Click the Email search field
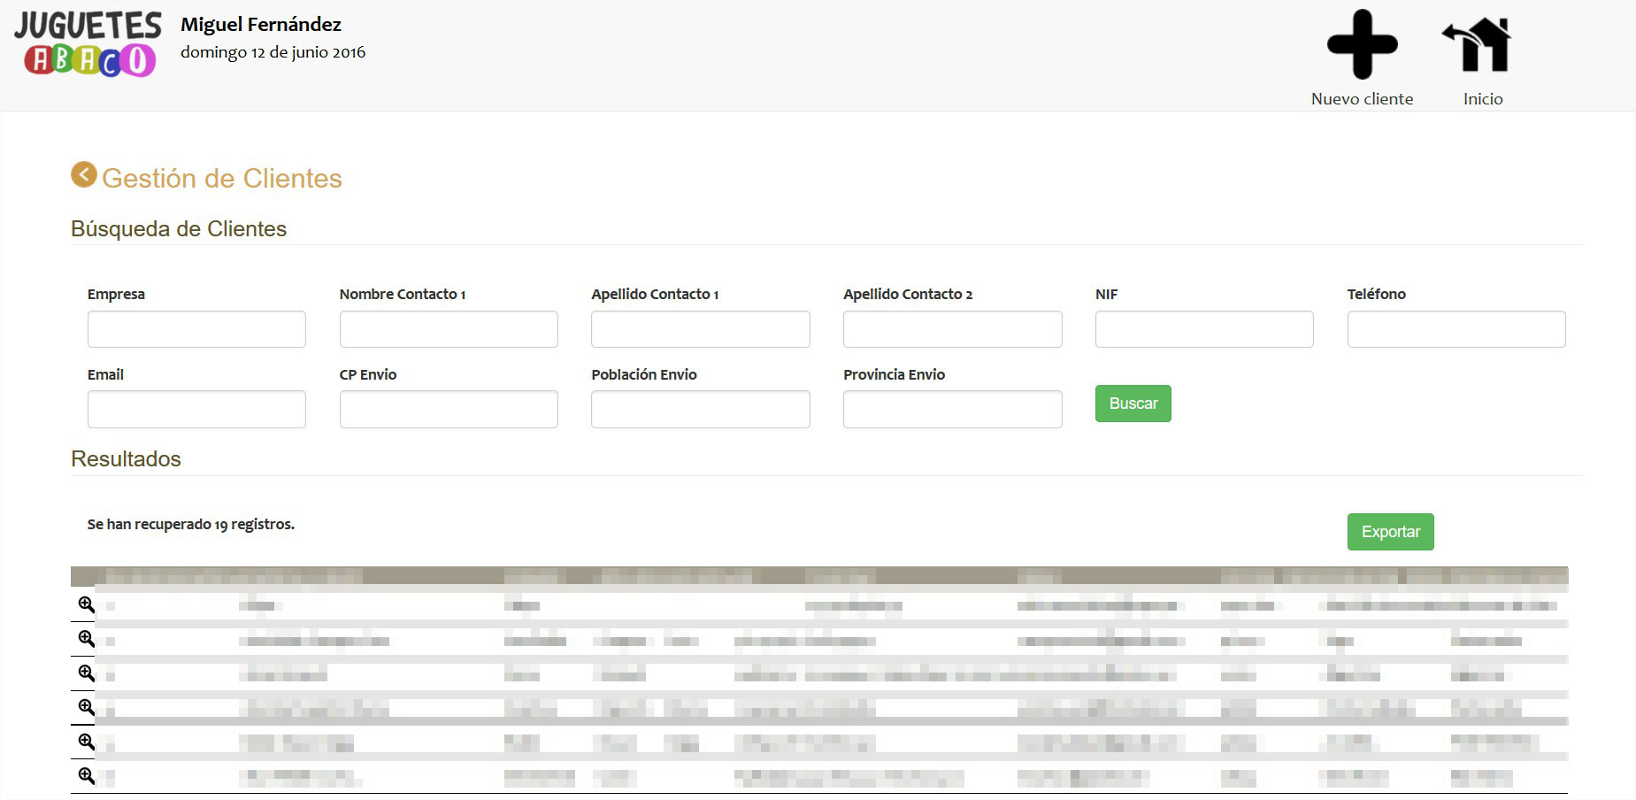The image size is (1636, 800). click(196, 410)
